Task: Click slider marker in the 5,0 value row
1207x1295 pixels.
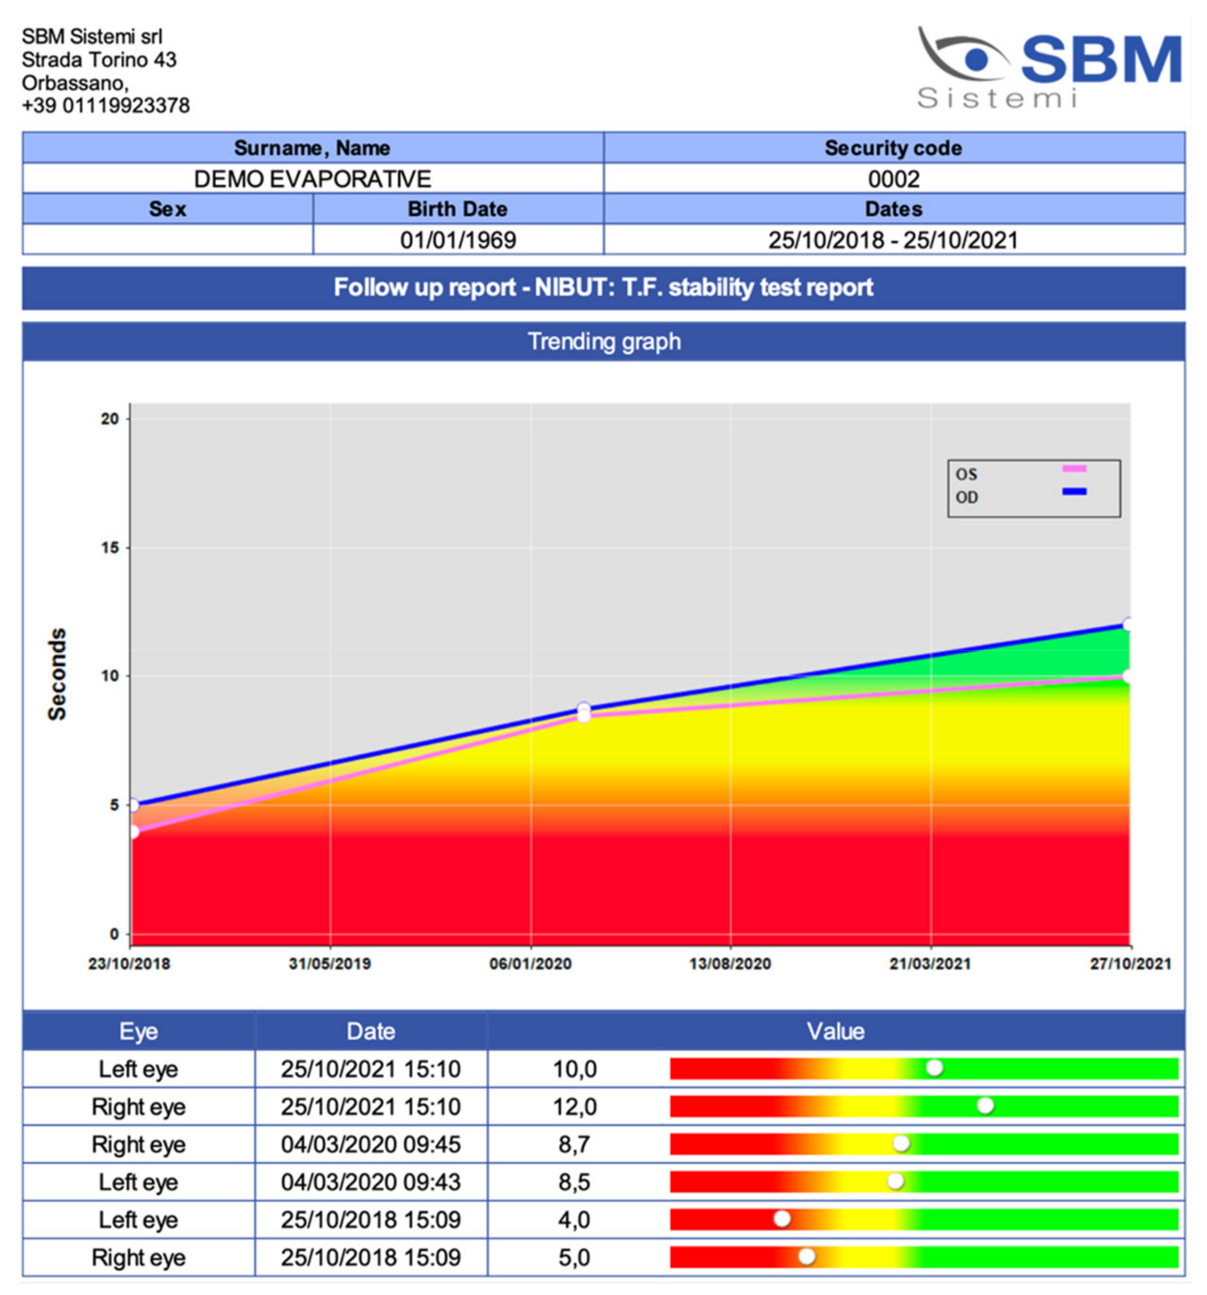Action: (x=806, y=1256)
